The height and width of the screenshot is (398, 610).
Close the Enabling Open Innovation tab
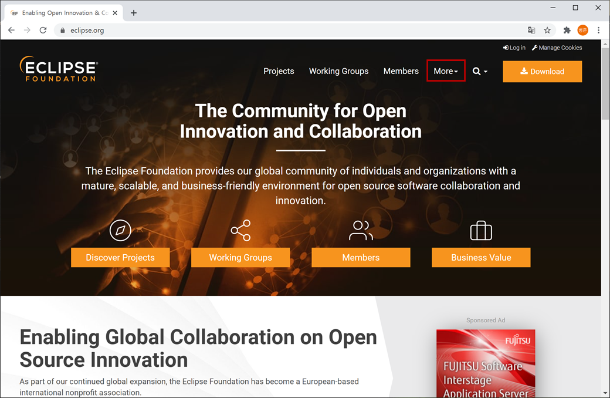115,13
